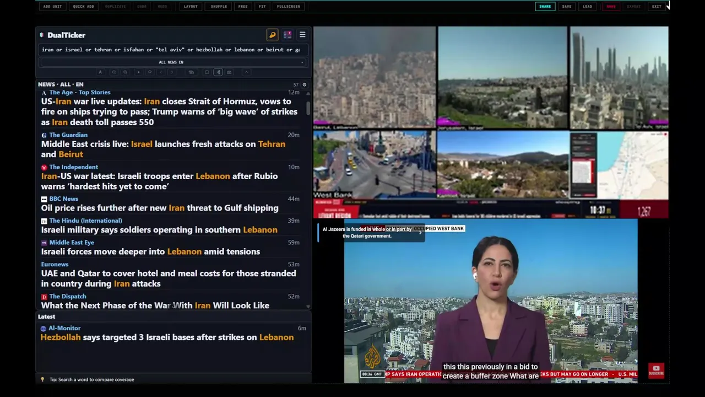Click the news list vertical scrollbar
The height and width of the screenshot is (397, 705).
pos(308,108)
